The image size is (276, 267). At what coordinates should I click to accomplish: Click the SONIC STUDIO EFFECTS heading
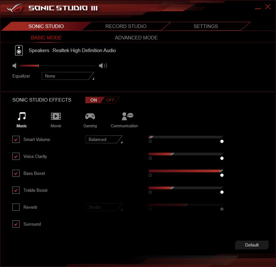pyautogui.click(x=42, y=100)
